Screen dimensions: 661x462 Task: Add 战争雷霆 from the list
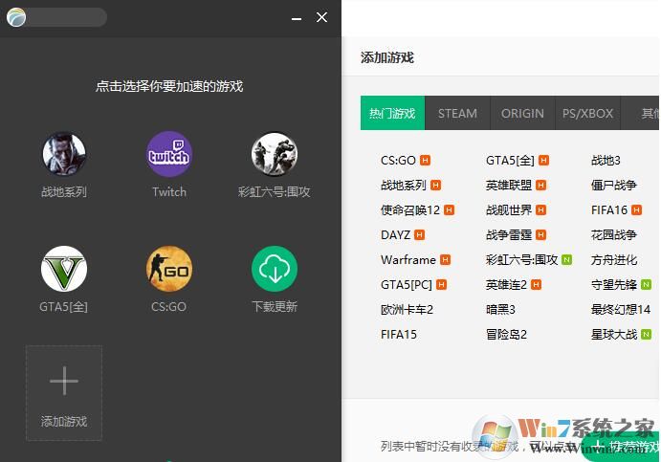tap(509, 234)
